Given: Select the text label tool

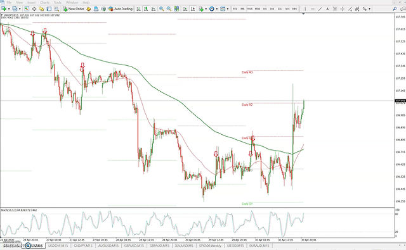Looking at the screenshot, I should [x=335, y=9].
